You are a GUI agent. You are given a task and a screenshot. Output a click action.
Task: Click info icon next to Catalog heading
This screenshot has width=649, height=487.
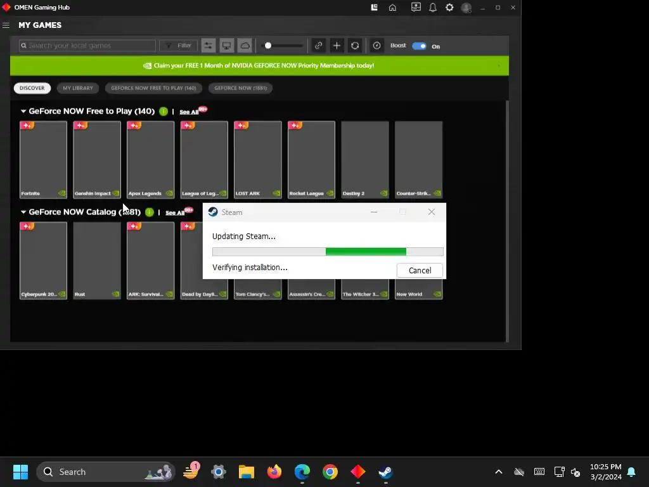click(150, 212)
